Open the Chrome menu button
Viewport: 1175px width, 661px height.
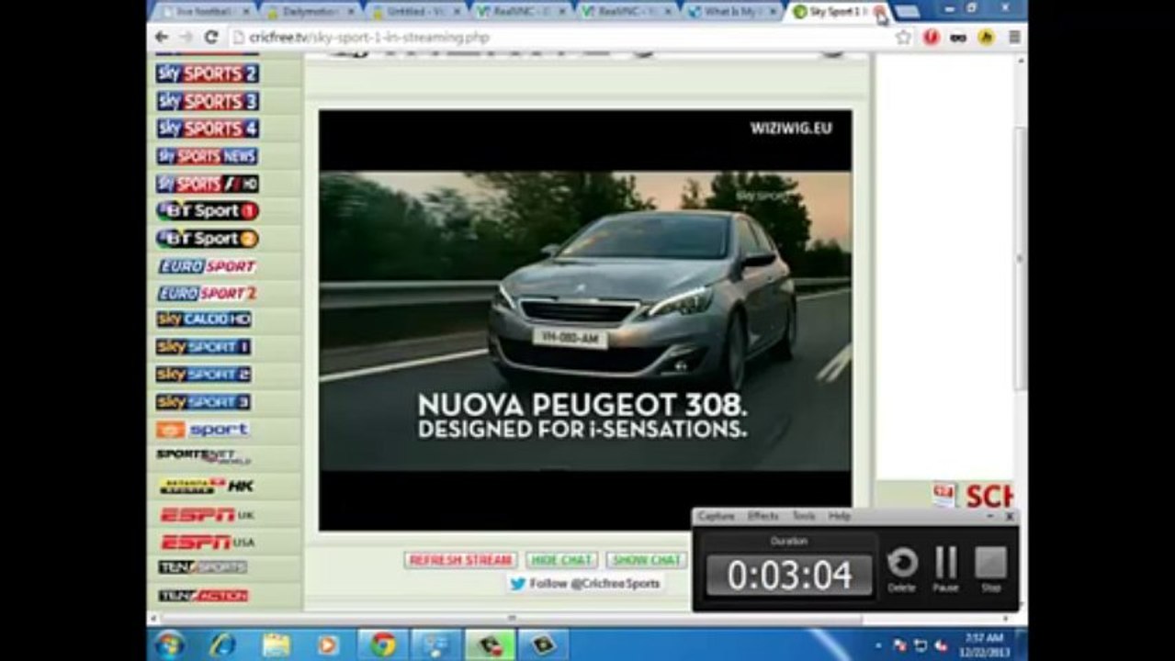(1014, 37)
